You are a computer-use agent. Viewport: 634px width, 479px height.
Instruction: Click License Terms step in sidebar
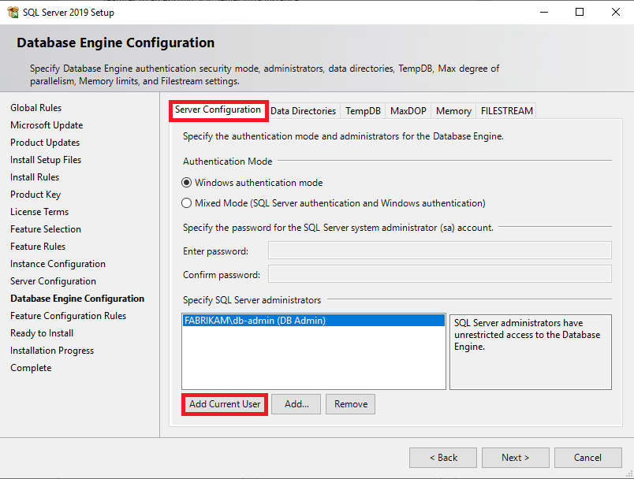click(x=39, y=212)
